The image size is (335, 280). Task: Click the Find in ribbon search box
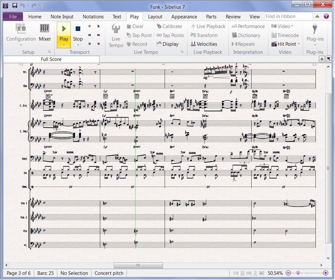coord(288,16)
